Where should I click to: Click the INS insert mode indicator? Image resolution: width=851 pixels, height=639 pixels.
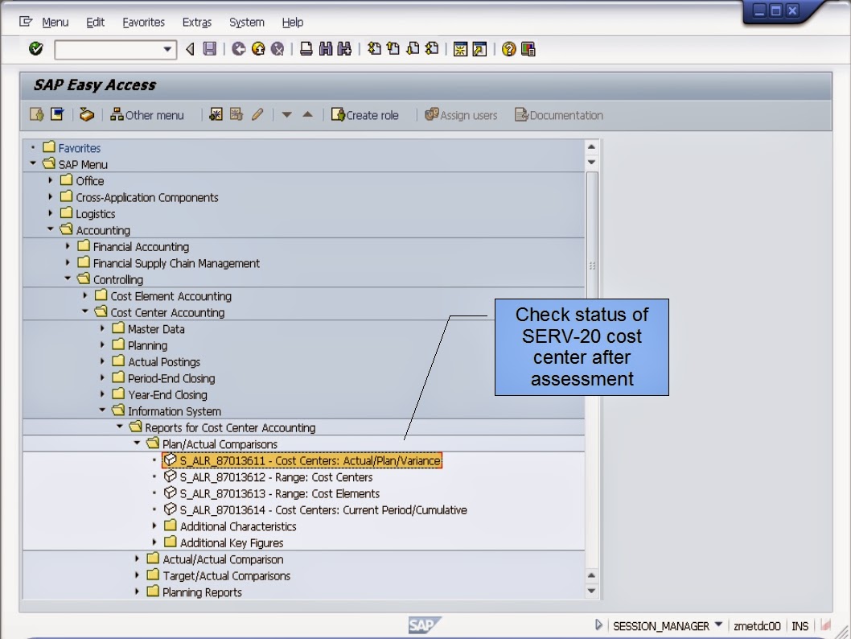800,626
